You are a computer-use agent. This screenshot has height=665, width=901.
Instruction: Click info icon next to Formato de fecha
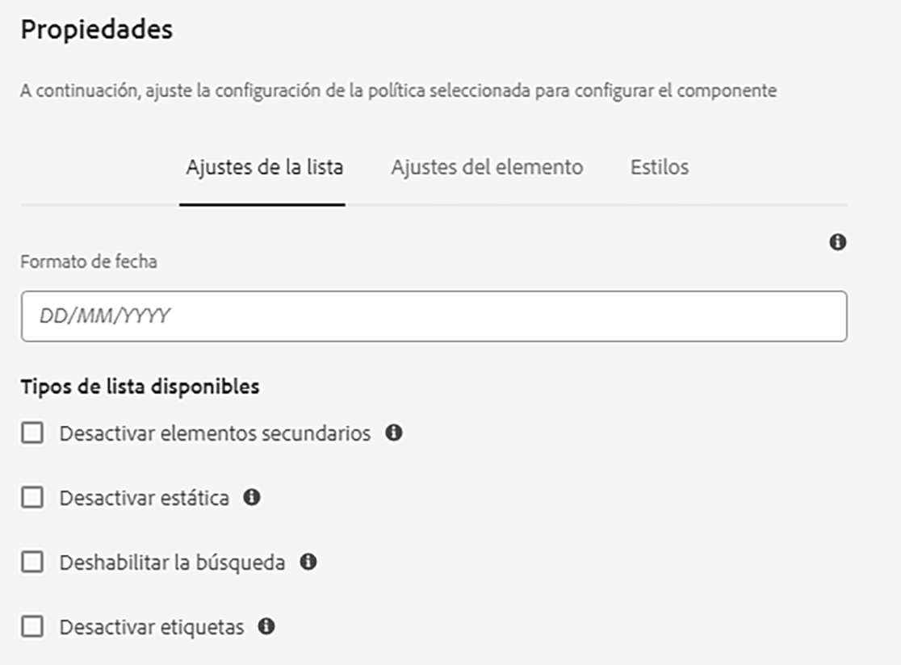(x=838, y=241)
